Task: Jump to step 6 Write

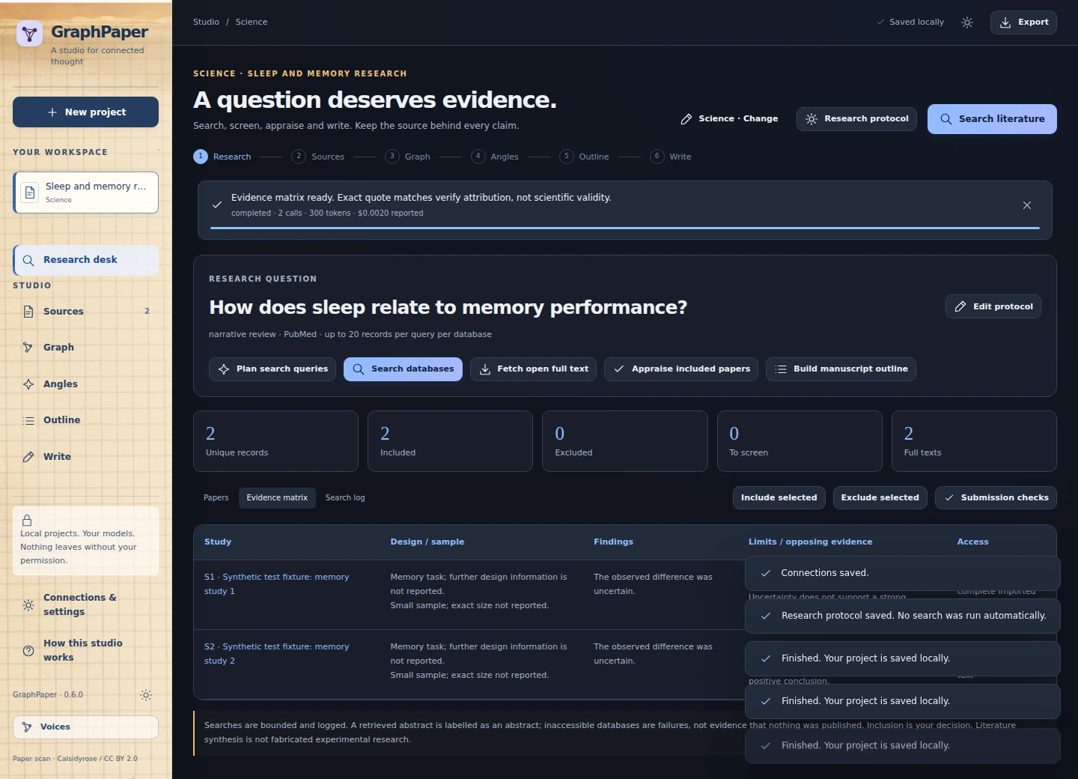Action: pyautogui.click(x=672, y=157)
